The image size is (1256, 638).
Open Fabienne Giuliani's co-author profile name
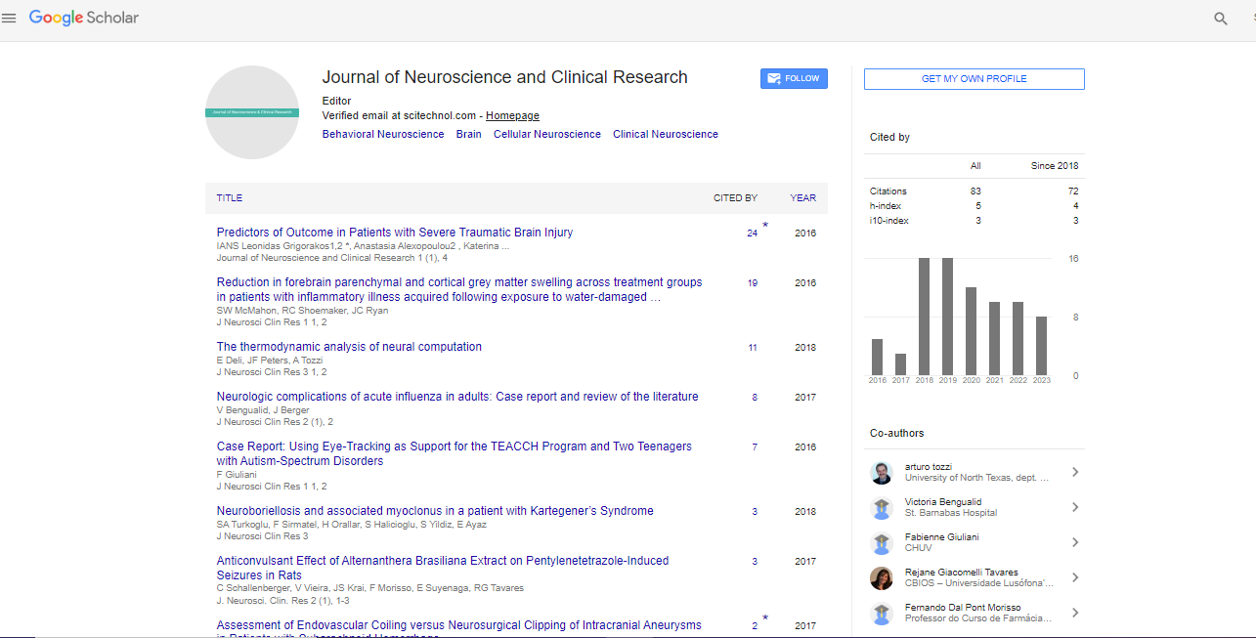click(942, 537)
